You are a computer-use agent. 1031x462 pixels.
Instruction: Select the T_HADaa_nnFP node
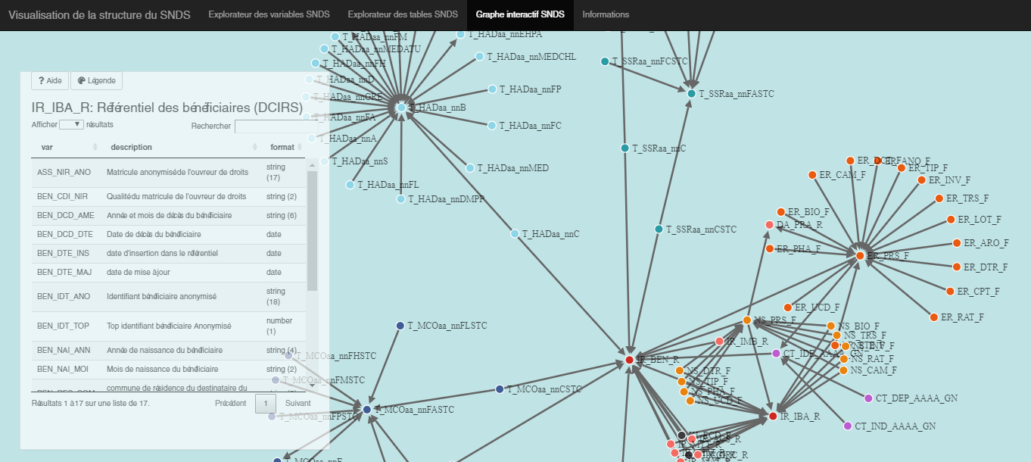tap(492, 89)
